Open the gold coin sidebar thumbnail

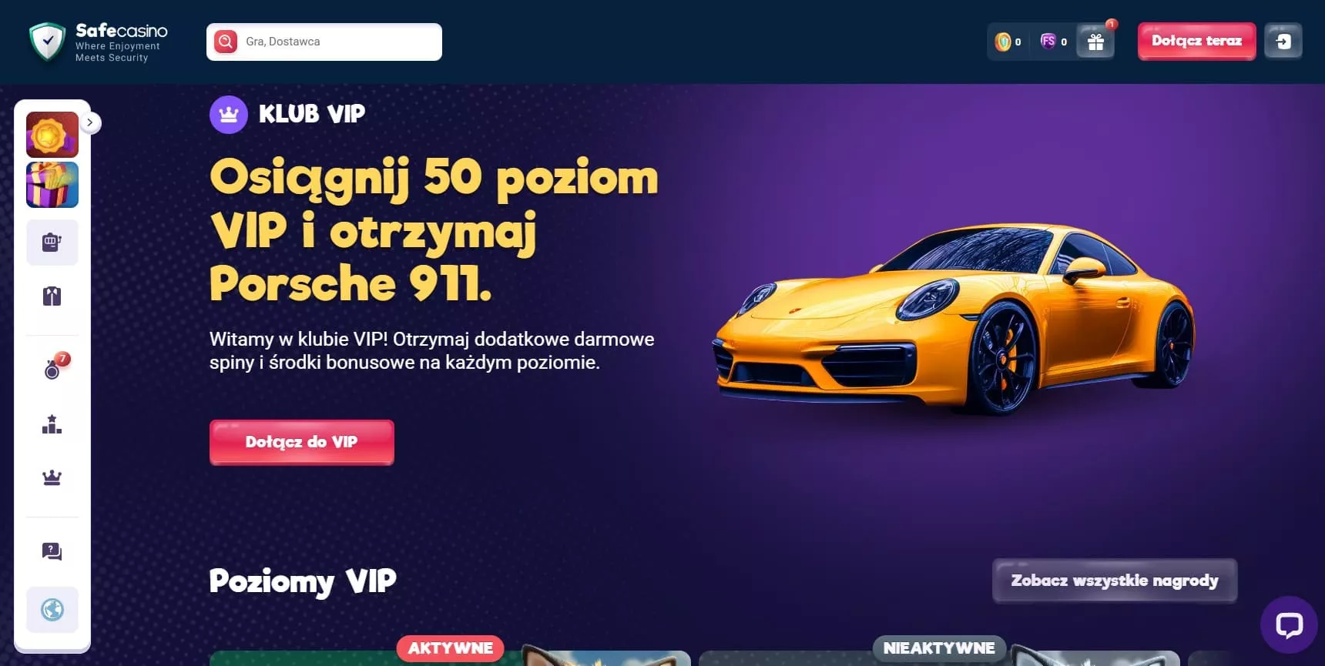click(x=52, y=135)
